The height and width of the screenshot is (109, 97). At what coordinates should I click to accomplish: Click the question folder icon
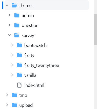tap(17, 25)
